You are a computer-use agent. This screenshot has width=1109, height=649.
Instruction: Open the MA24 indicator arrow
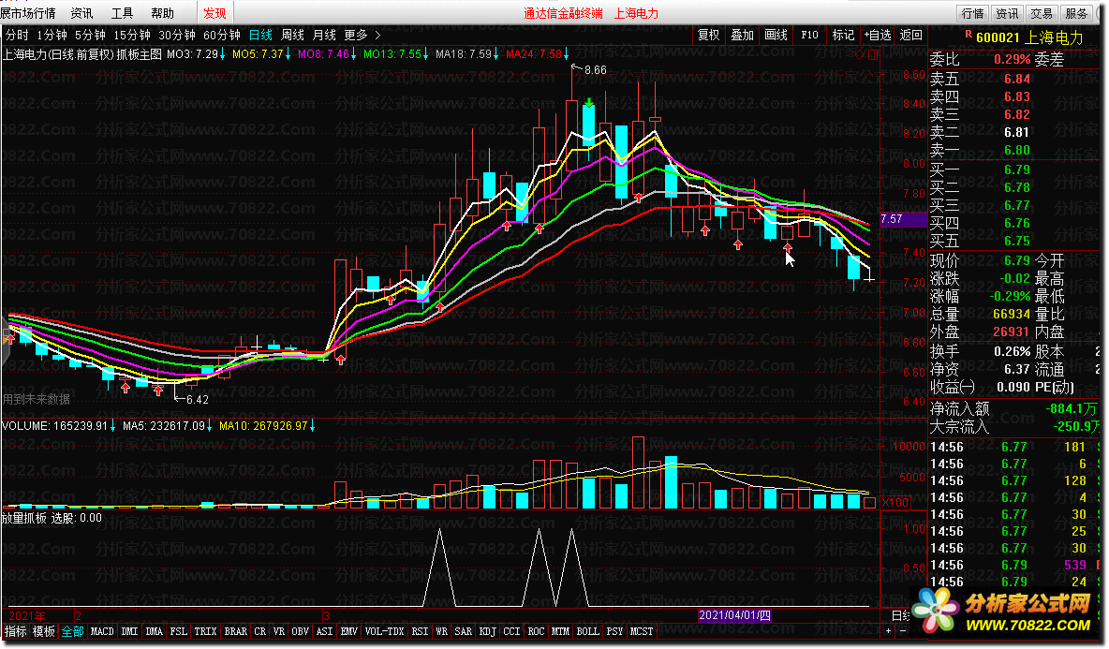coord(567,54)
